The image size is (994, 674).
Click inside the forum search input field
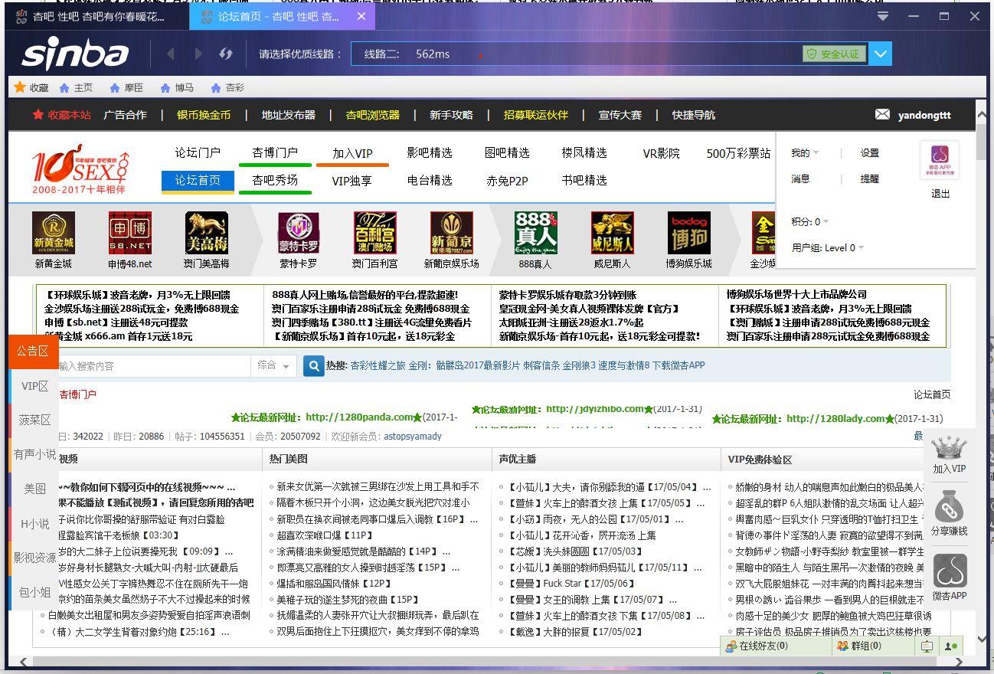coord(153,366)
